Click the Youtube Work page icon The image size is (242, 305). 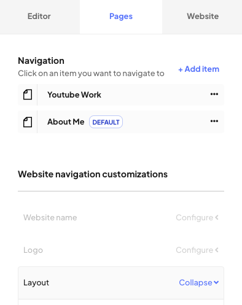point(28,95)
